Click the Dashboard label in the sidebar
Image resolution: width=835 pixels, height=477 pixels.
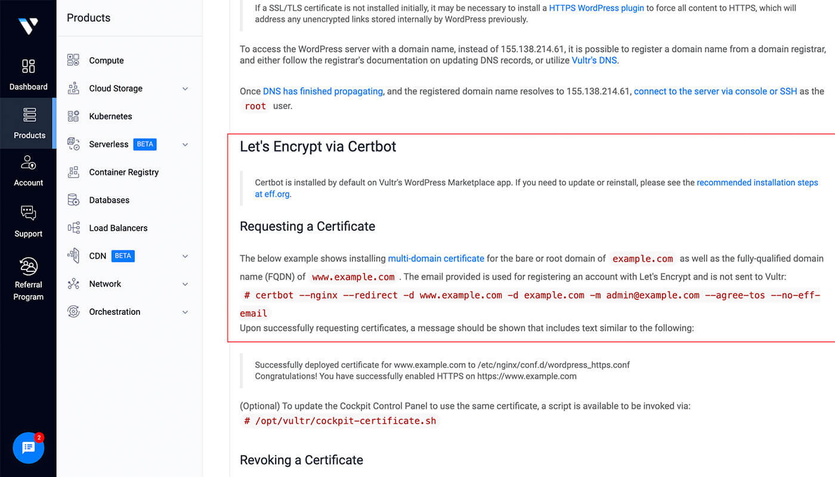pos(28,87)
